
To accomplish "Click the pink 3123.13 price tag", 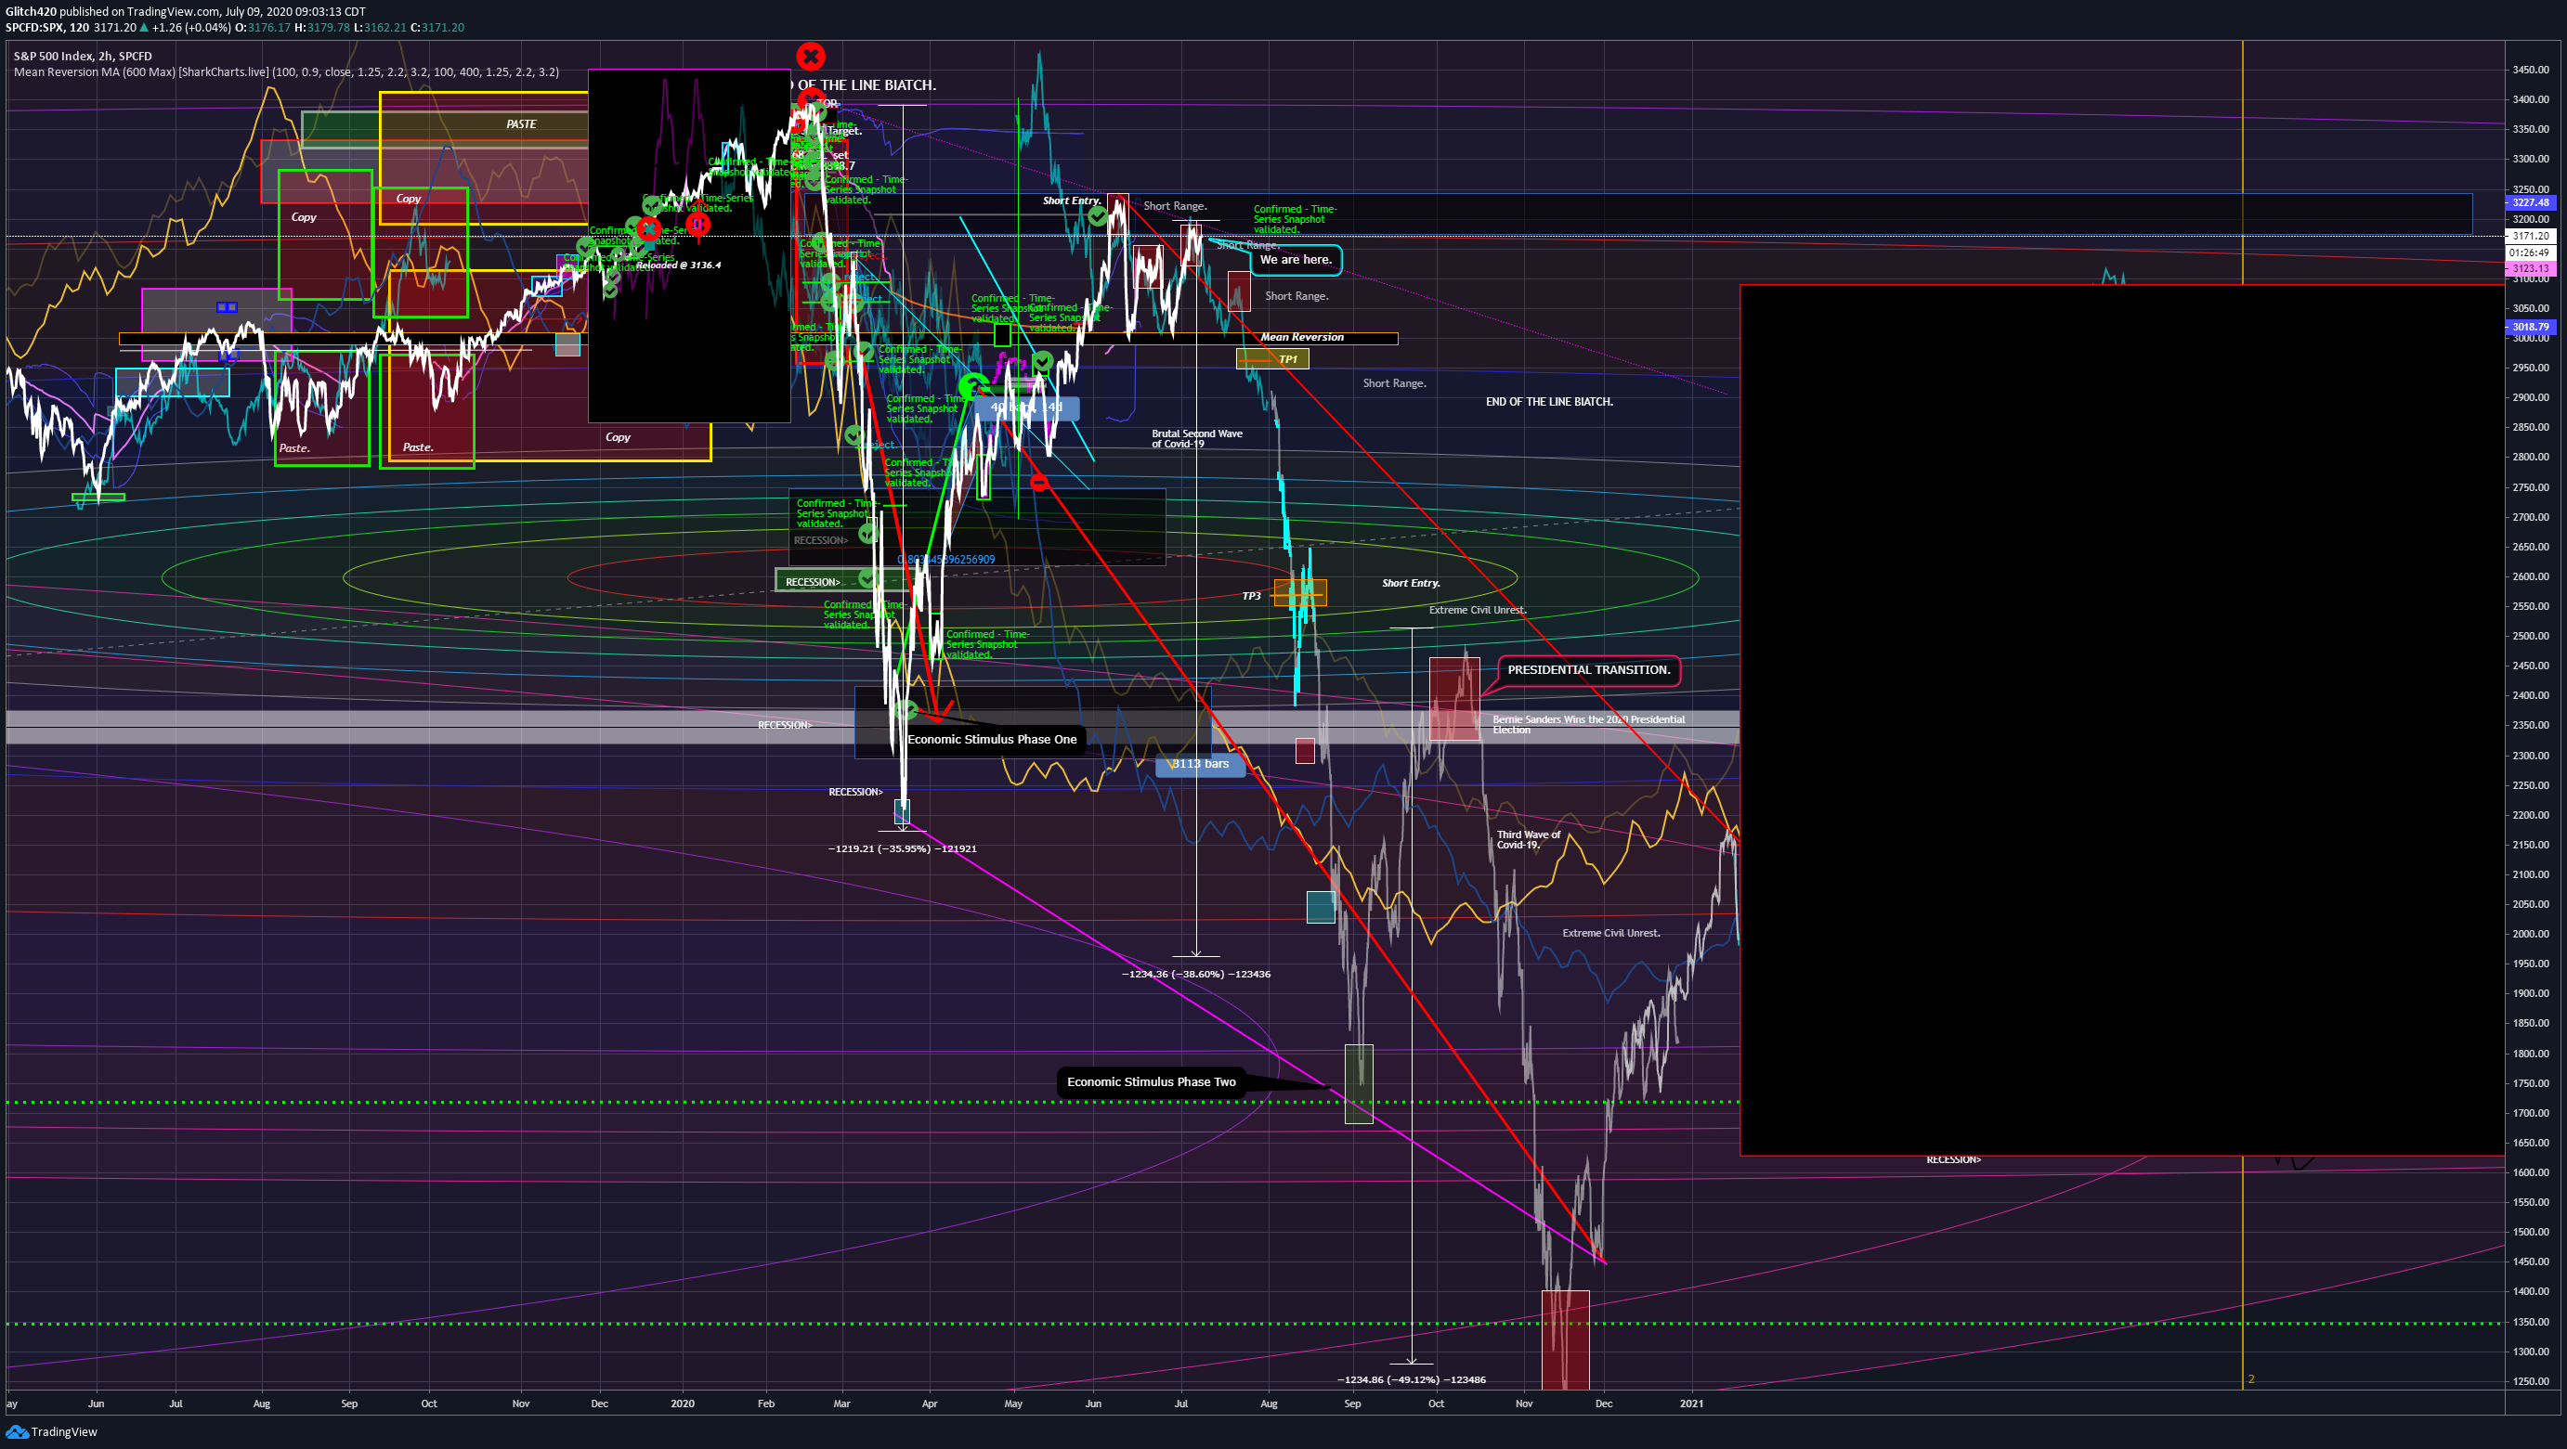I will coord(2530,269).
